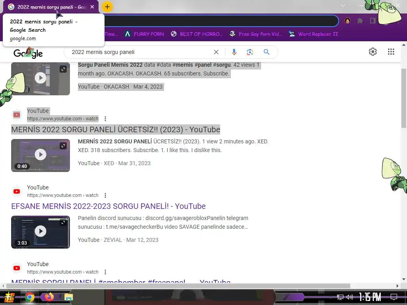Click 'YouTube · OKACASH · Mar 4, 2023' text
The width and height of the screenshot is (407, 305).
(120, 87)
